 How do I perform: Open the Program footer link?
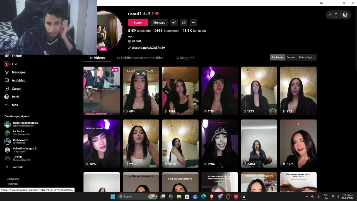[x=12, y=184]
